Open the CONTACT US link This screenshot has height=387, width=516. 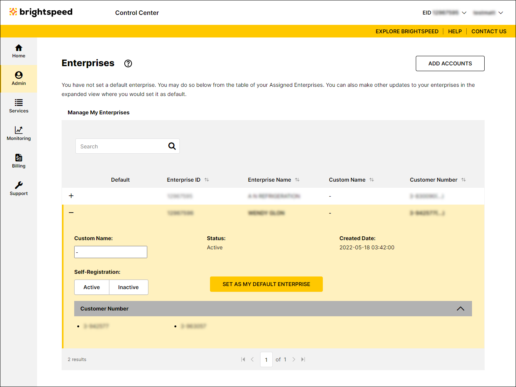(489, 31)
